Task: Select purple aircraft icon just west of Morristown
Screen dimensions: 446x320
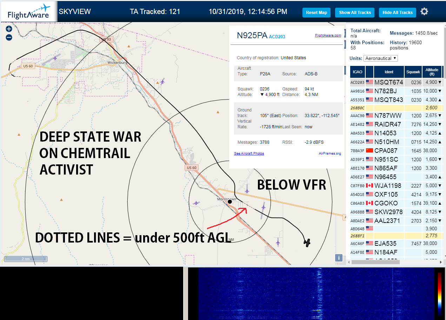Action: pyautogui.click(x=196, y=203)
